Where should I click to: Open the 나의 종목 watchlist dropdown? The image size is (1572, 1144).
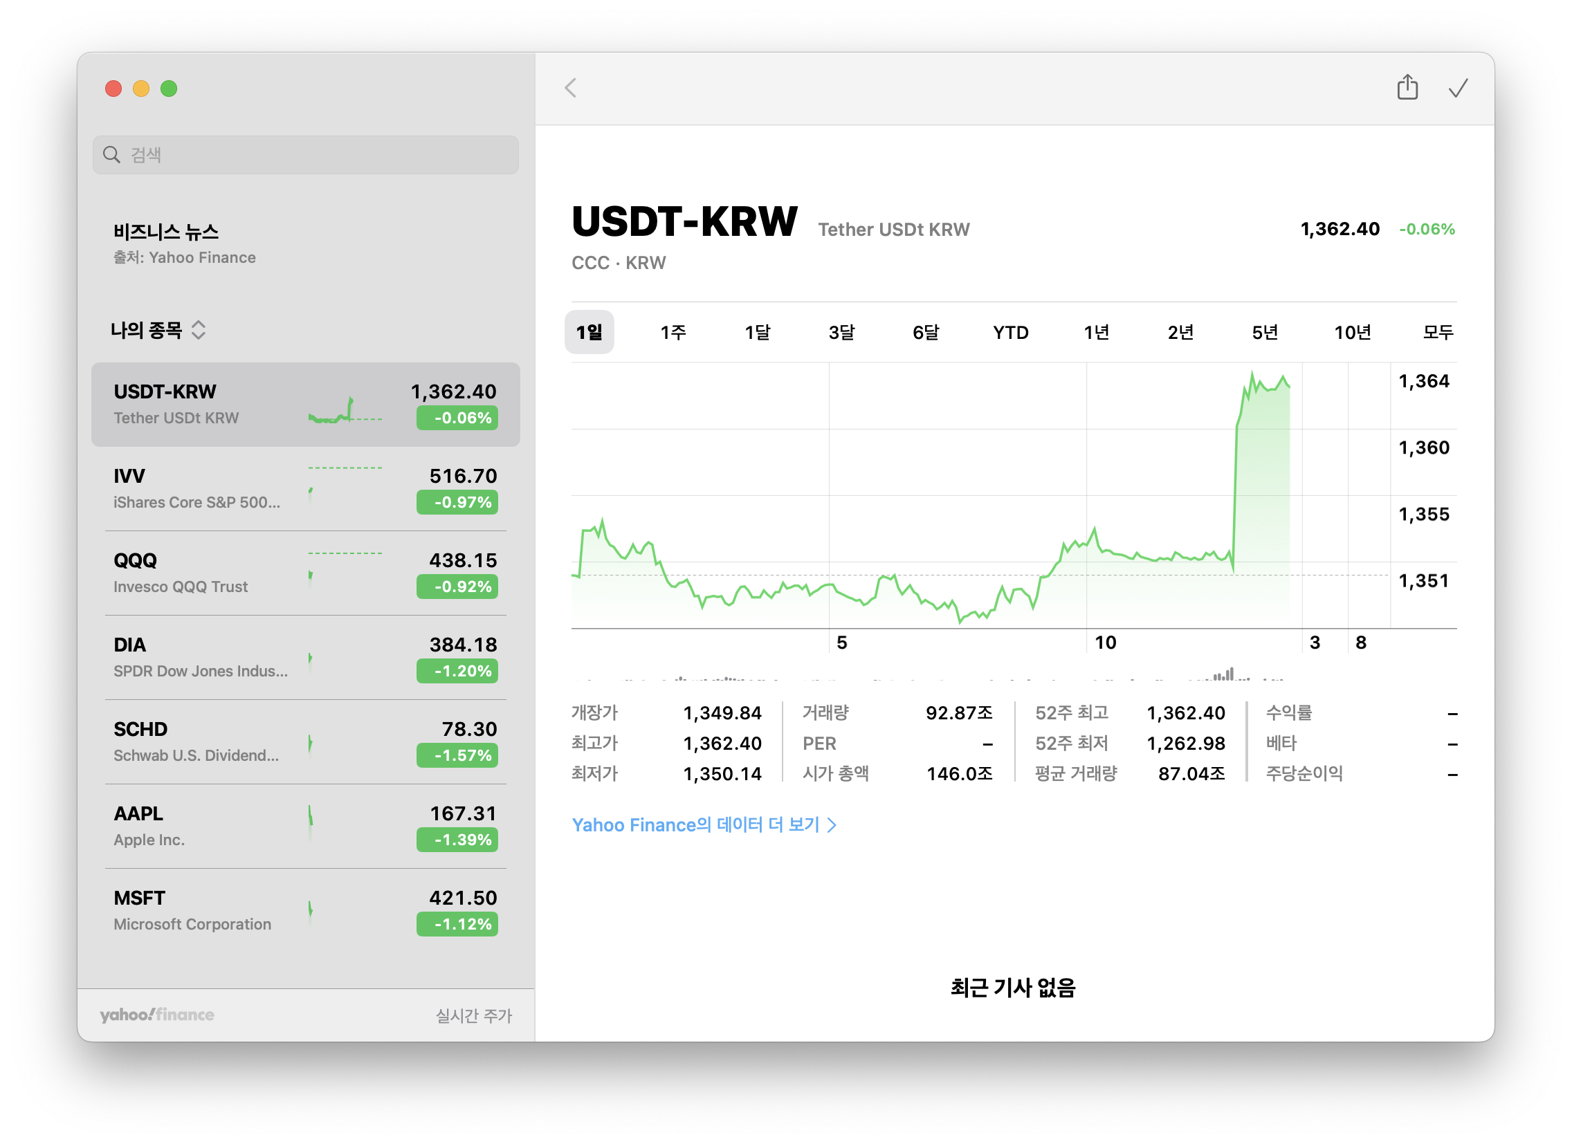coord(158,330)
